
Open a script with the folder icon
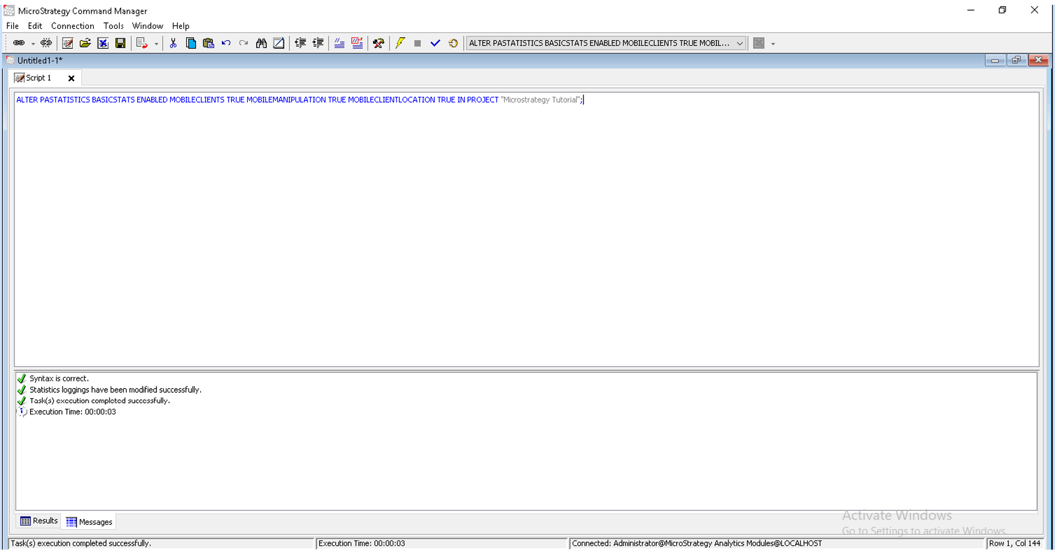click(x=85, y=43)
